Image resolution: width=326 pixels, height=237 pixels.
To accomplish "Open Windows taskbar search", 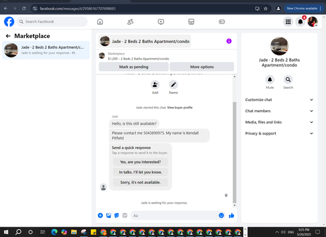I will pos(18,232).
